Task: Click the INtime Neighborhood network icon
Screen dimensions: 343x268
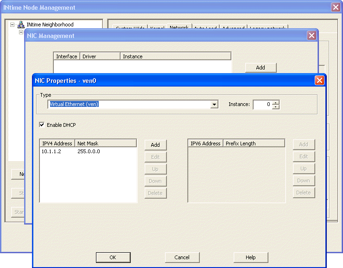Action: pos(21,25)
